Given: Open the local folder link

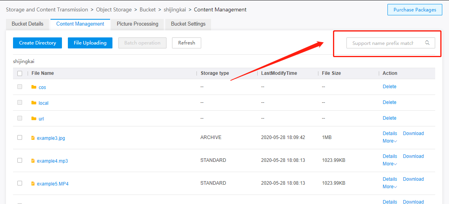Looking at the screenshot, I should (43, 103).
